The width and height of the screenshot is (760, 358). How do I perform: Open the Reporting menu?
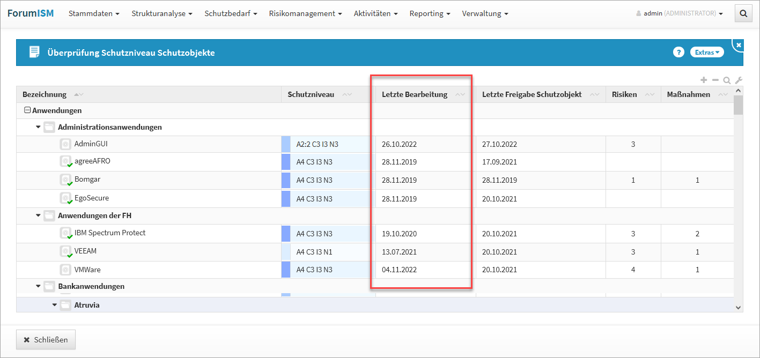[430, 13]
